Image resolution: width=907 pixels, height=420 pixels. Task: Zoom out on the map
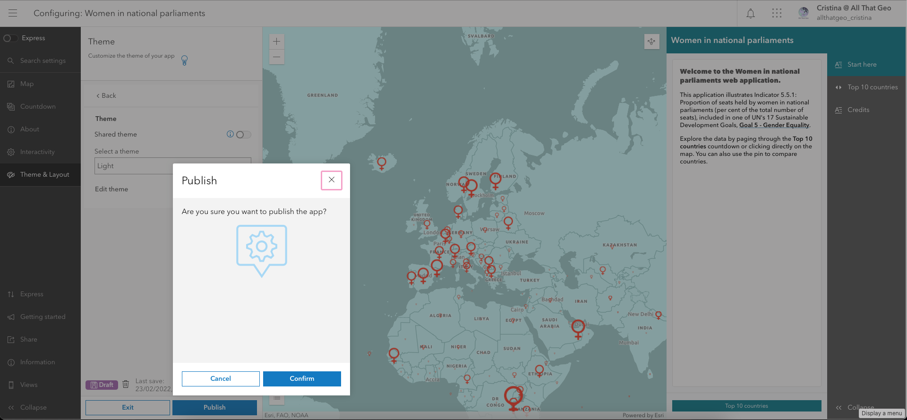277,57
